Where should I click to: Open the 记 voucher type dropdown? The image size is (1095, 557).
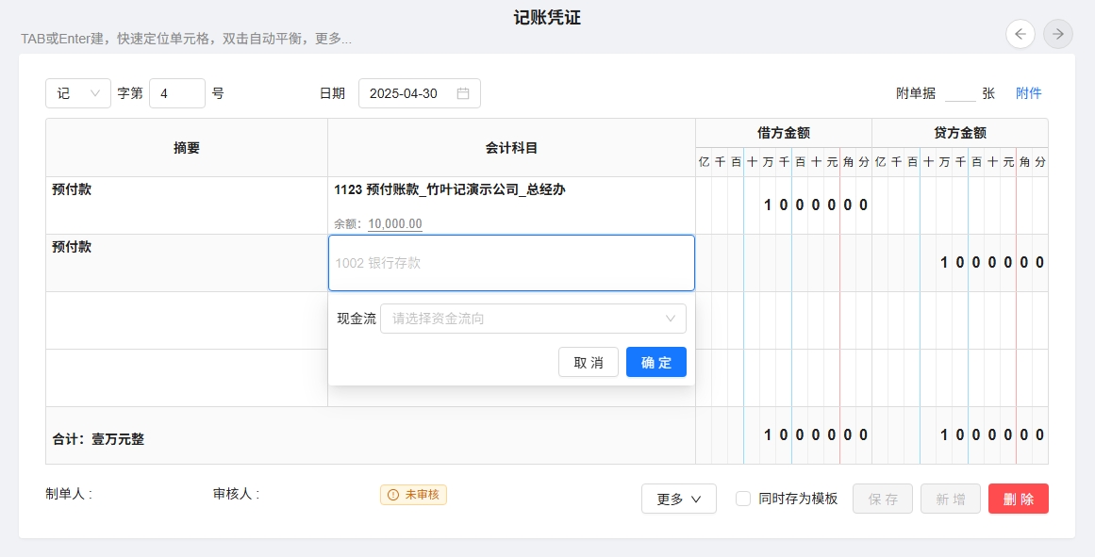77,93
